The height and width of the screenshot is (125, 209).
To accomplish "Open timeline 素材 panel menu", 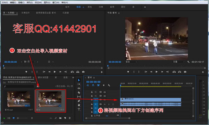I will coord(94,78).
